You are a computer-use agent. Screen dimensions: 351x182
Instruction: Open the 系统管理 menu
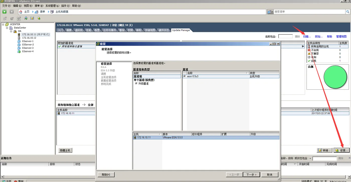point(52,6)
